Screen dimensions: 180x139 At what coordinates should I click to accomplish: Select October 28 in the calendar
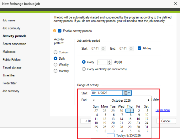coord(121,127)
